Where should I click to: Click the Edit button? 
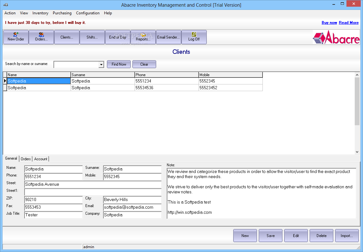pyautogui.click(x=296, y=235)
